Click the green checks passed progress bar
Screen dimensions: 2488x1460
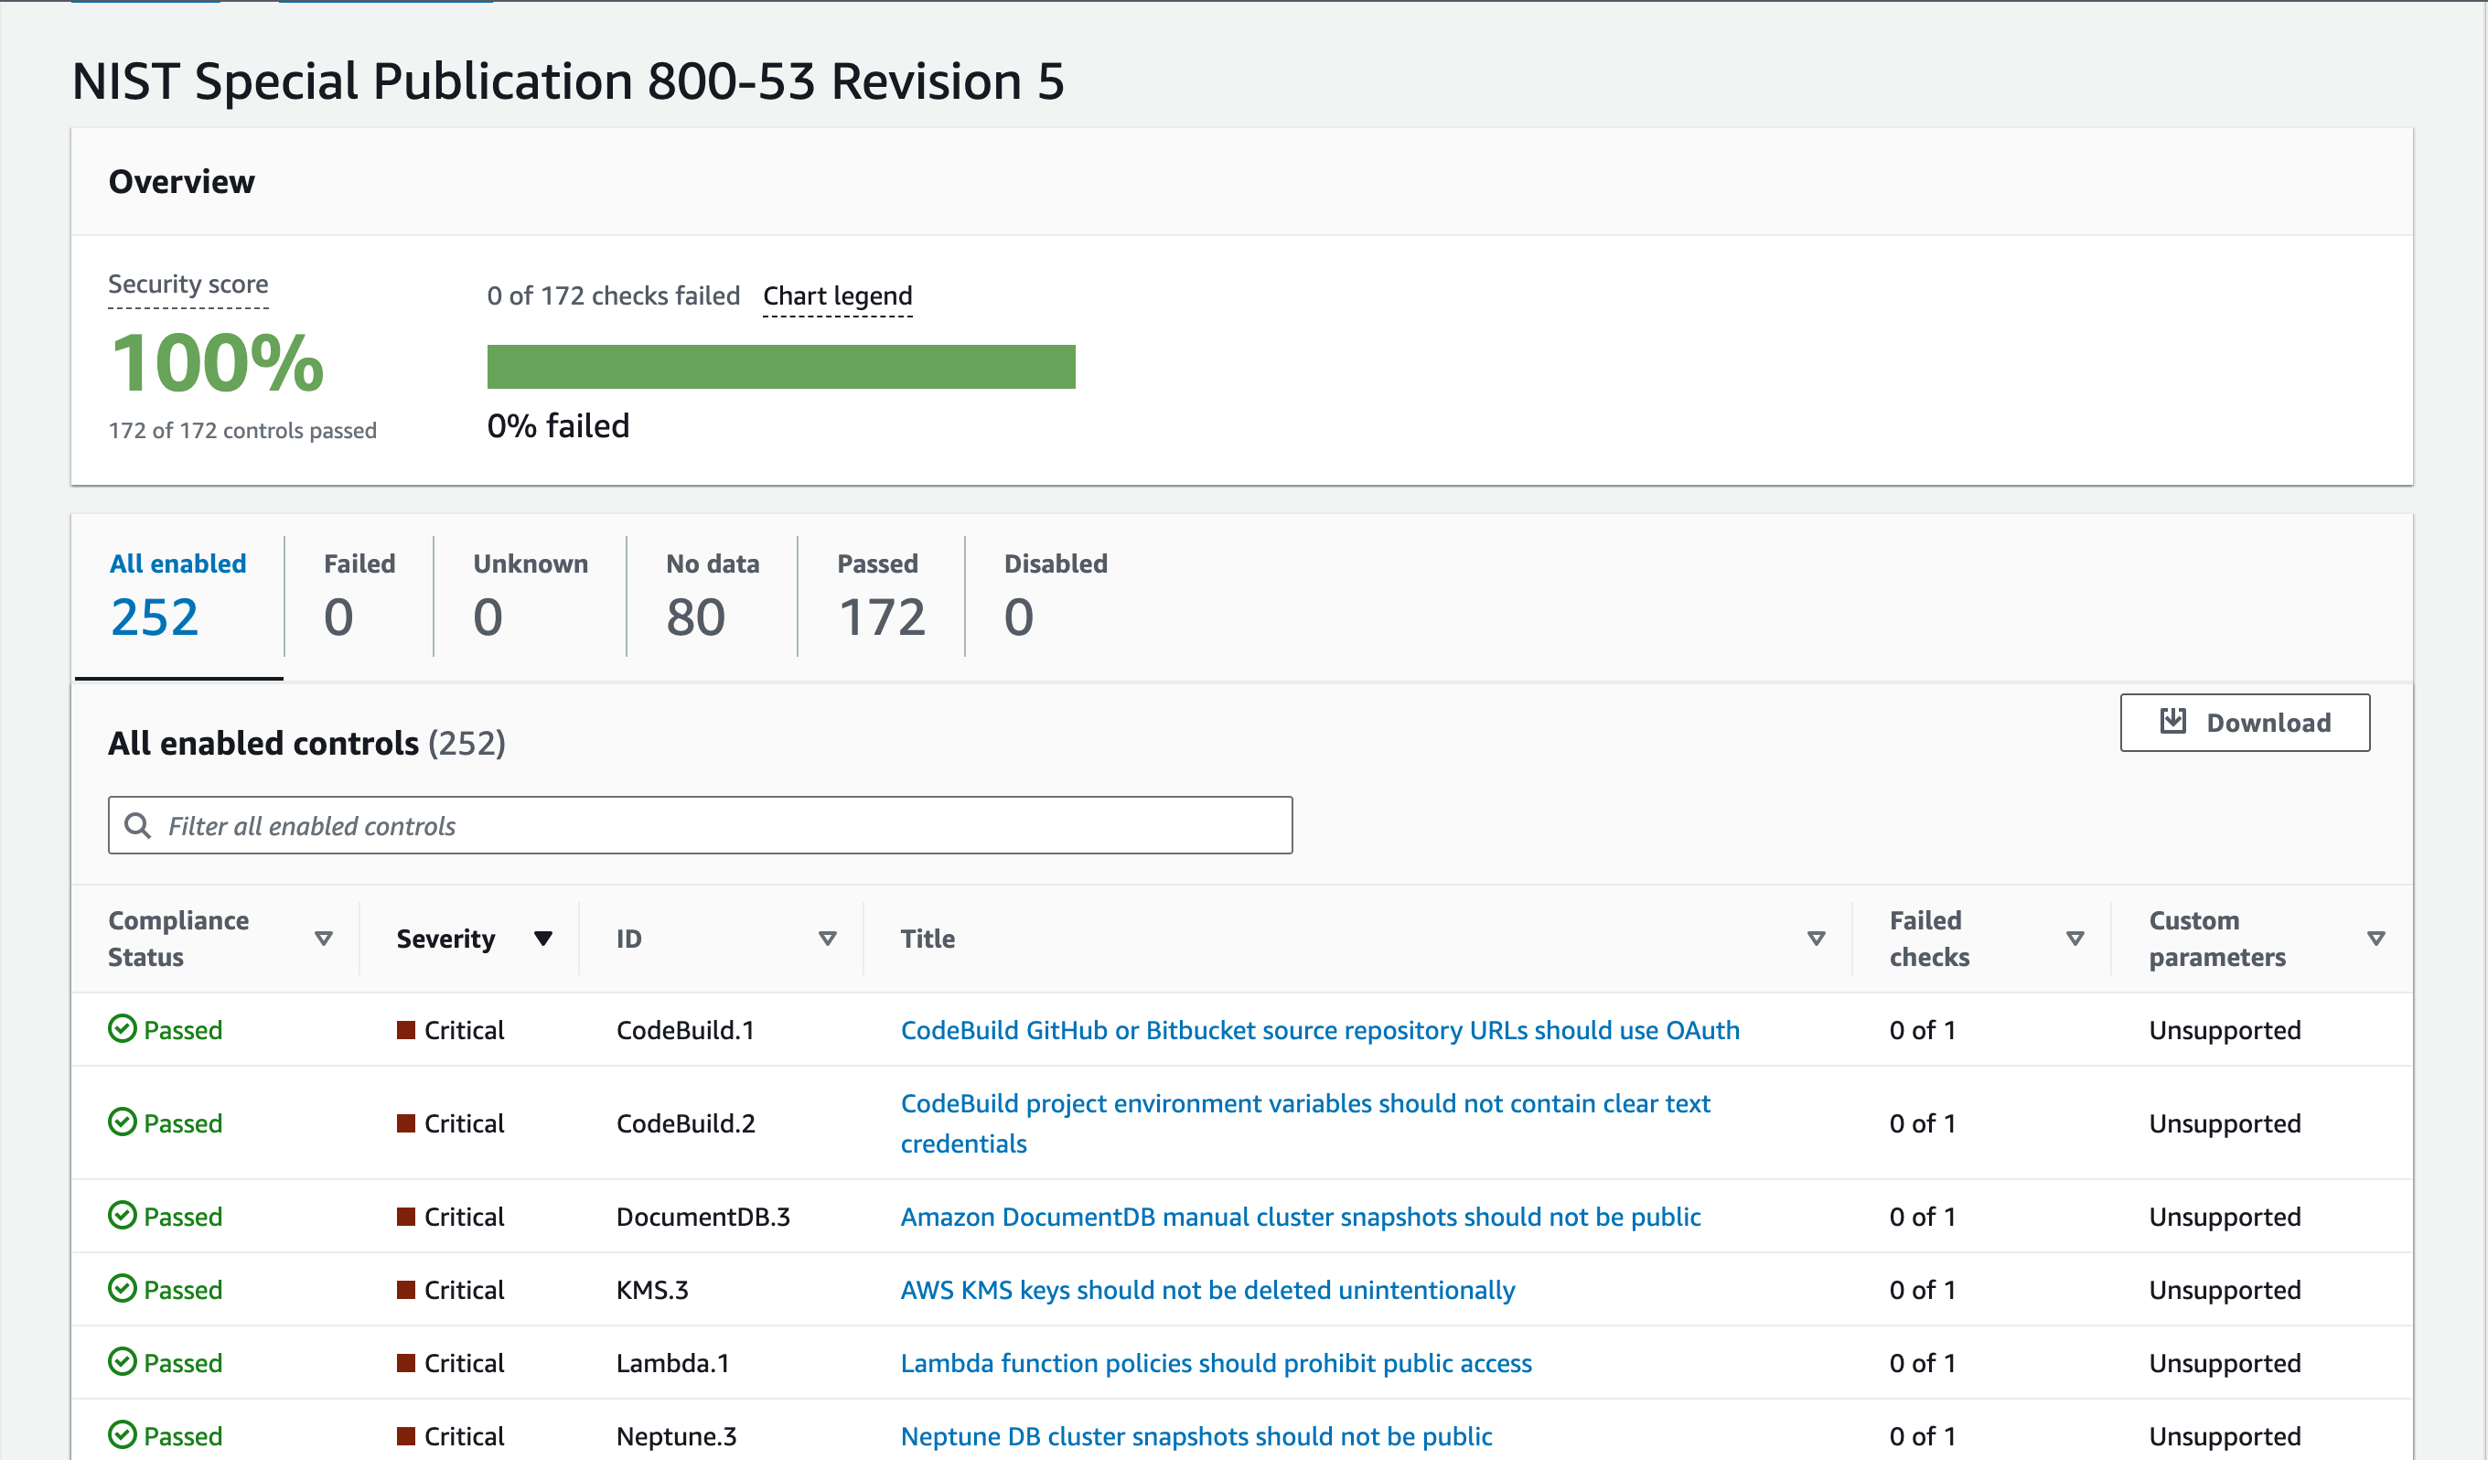781,366
